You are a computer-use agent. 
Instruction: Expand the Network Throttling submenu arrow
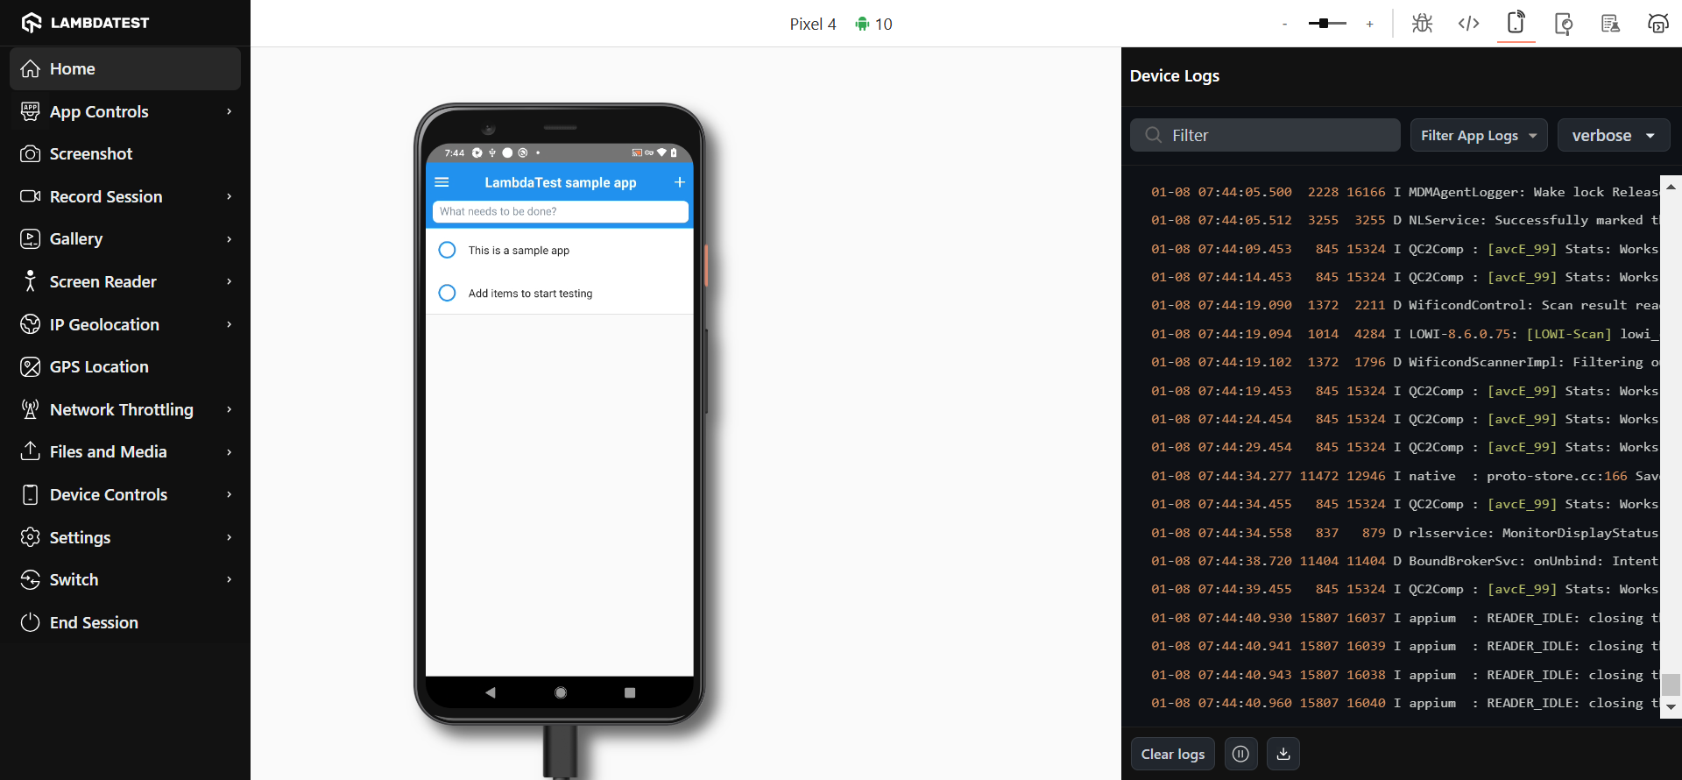(x=230, y=409)
